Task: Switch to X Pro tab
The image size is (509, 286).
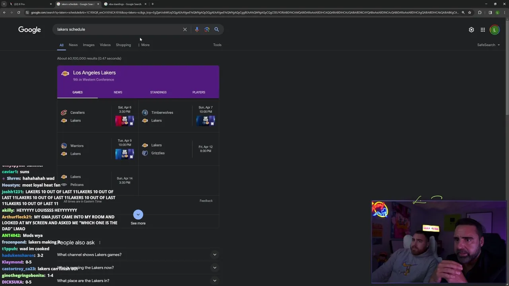Action: coord(30,4)
